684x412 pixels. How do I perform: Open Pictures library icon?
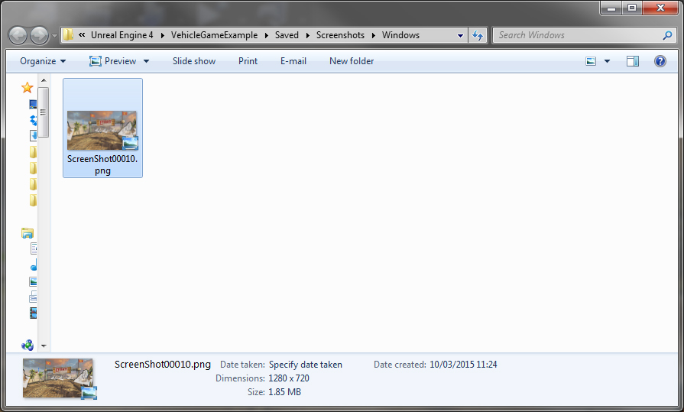click(x=33, y=281)
